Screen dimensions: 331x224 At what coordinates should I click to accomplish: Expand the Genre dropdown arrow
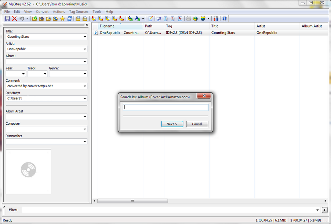click(x=85, y=74)
